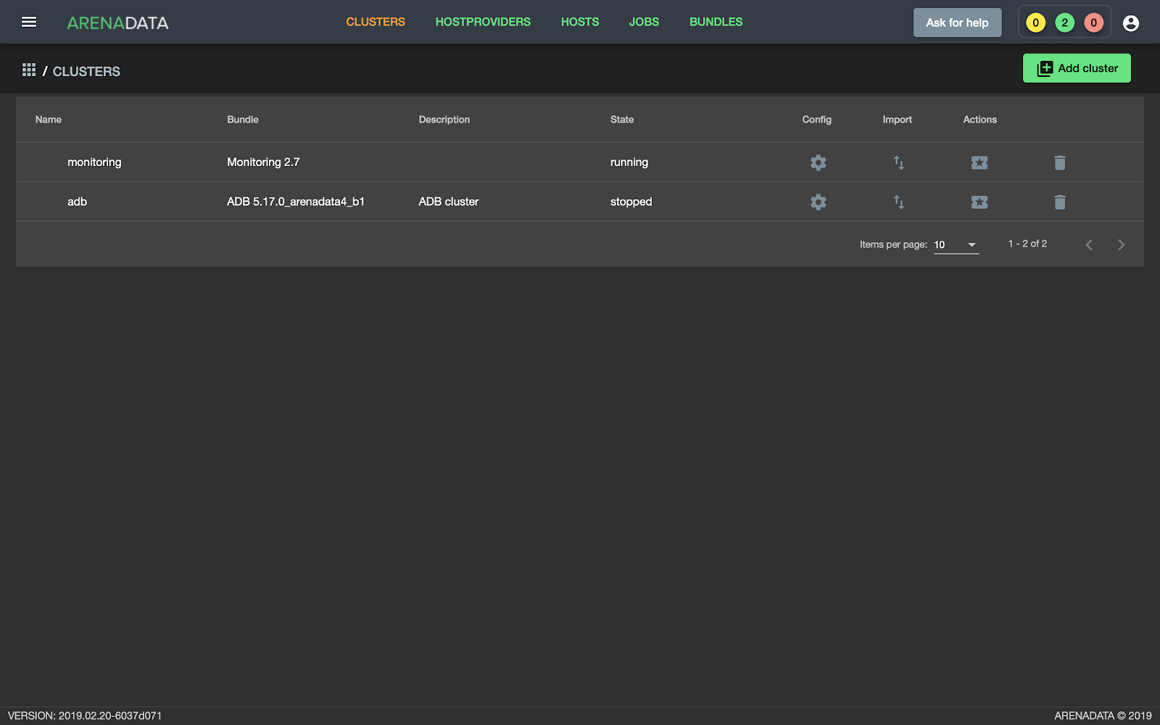Open config gear for adb cluster
This screenshot has width=1160, height=725.
[818, 202]
